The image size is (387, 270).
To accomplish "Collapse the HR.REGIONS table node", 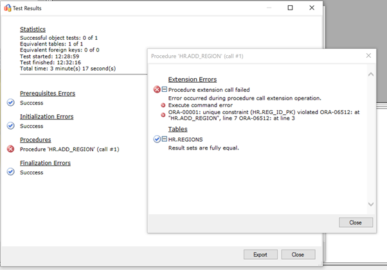I will [164, 139].
